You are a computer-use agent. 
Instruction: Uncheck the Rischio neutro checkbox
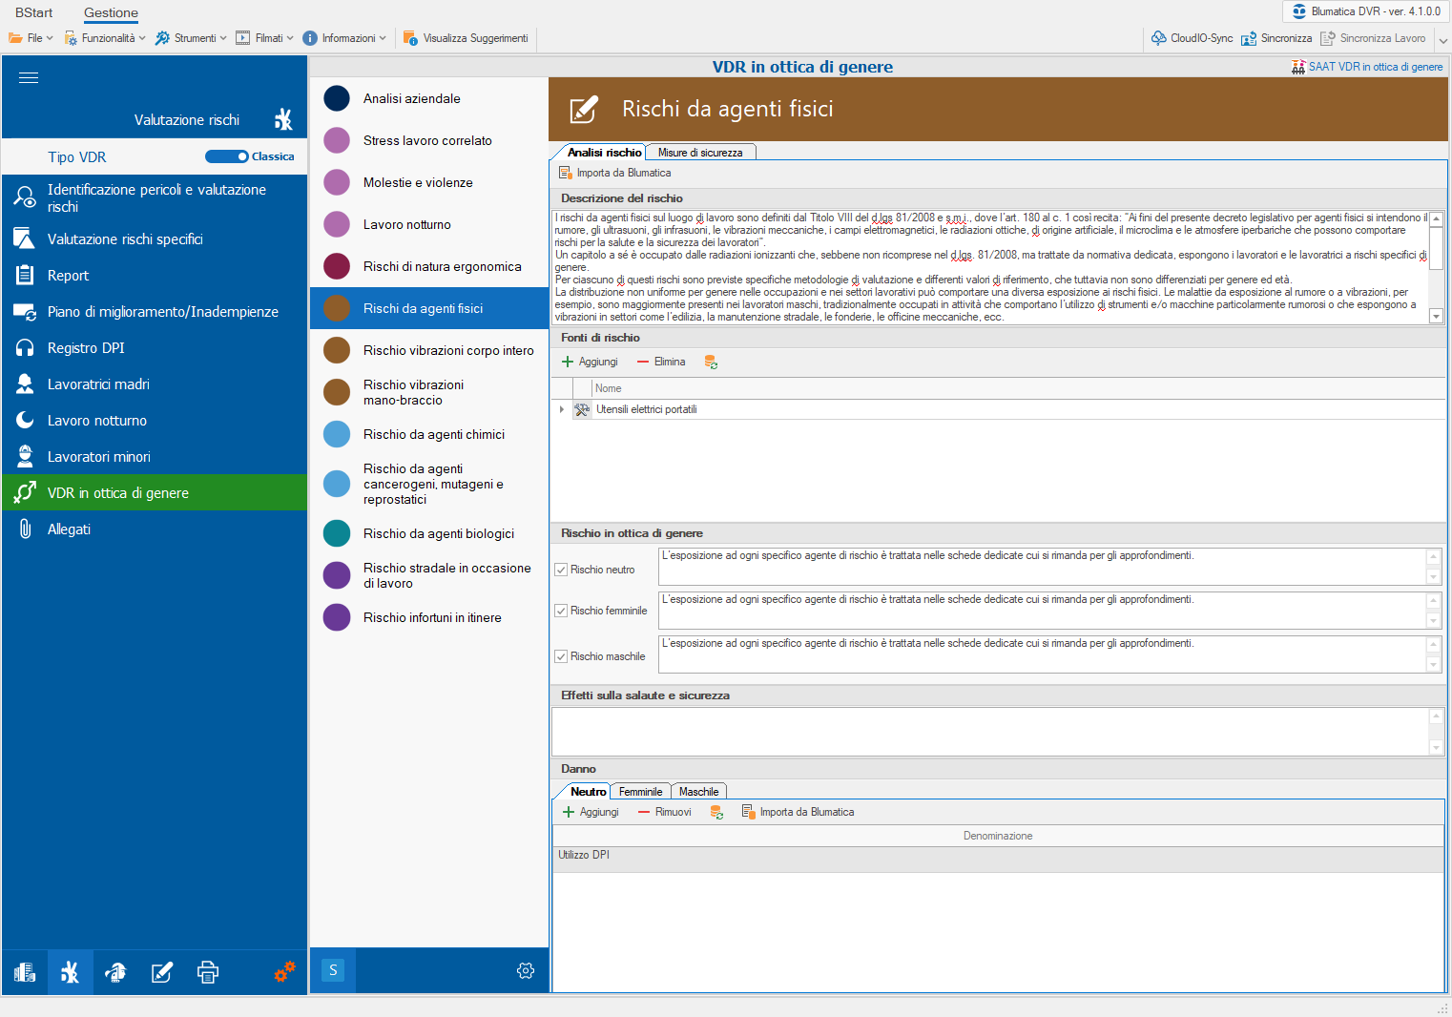click(x=561, y=570)
